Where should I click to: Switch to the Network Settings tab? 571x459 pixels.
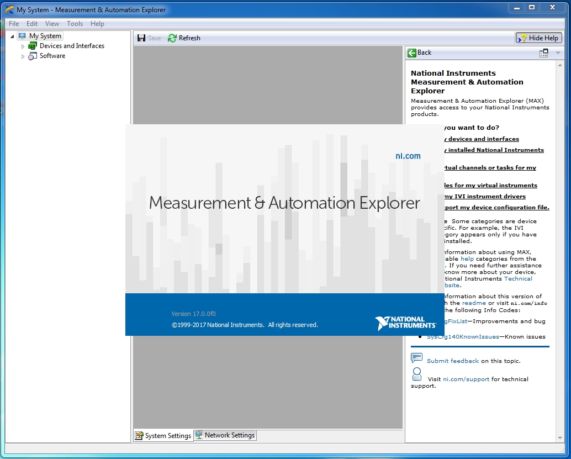click(225, 435)
